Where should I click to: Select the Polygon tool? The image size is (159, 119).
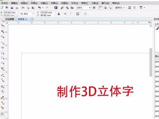(2, 63)
